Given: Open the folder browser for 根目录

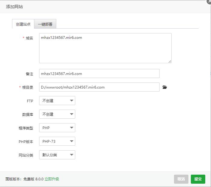Looking at the screenshot, I should pos(164,87).
